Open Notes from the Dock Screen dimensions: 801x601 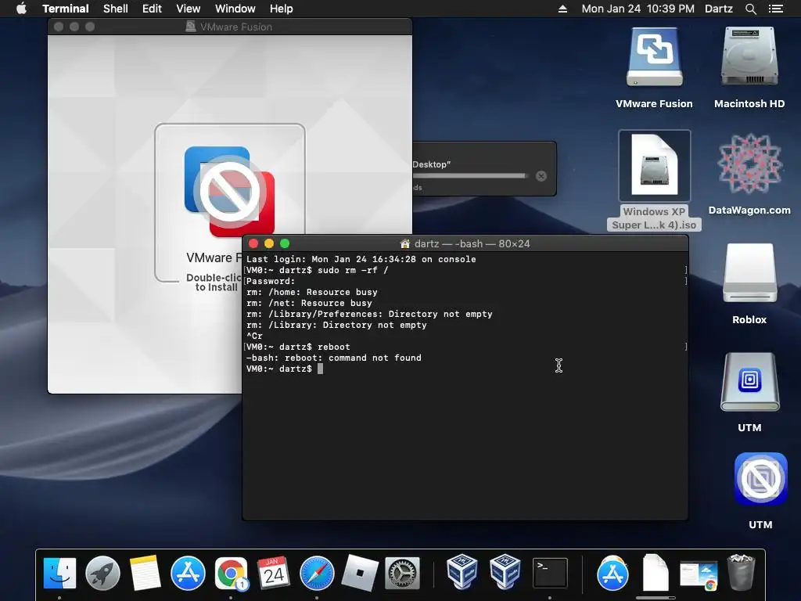coord(145,573)
